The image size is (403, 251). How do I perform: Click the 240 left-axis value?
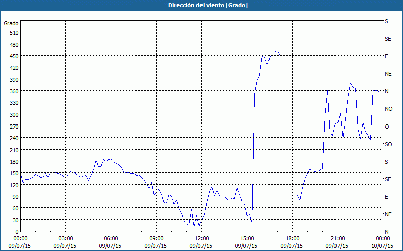[14, 138]
